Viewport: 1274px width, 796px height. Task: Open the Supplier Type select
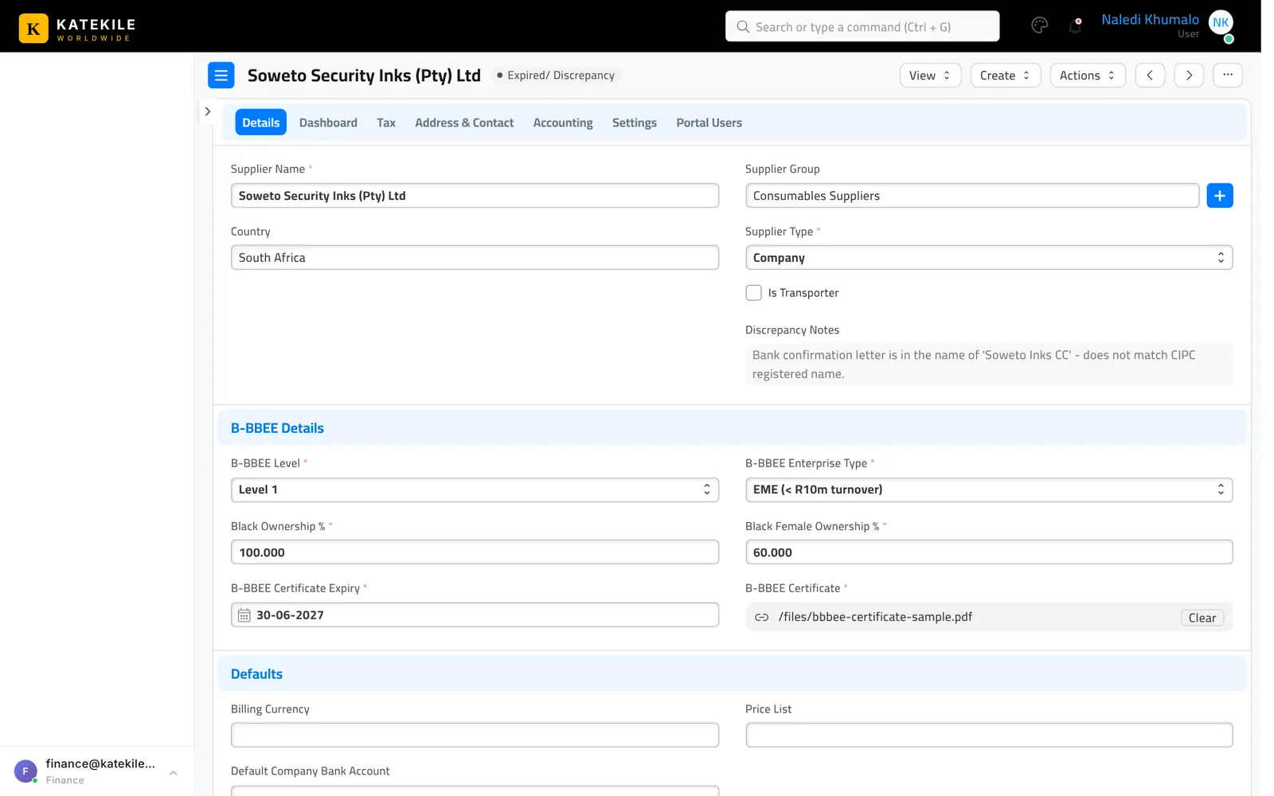coord(989,258)
